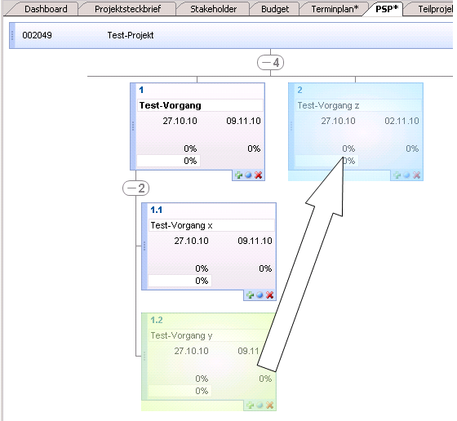The height and width of the screenshot is (421, 457).
Task: Click start date 27.10.10 in card 2
Action: (x=338, y=121)
